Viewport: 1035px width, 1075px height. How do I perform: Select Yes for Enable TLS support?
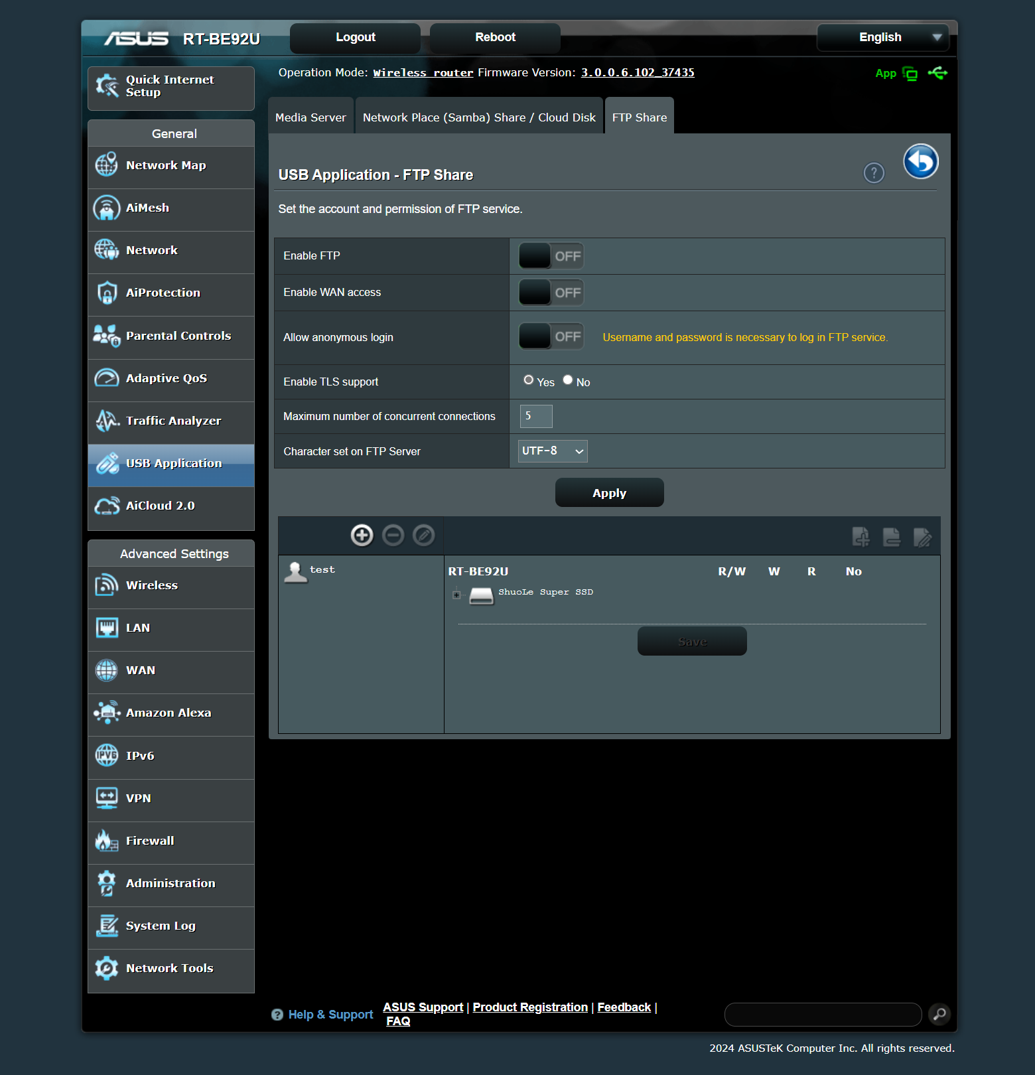click(529, 380)
